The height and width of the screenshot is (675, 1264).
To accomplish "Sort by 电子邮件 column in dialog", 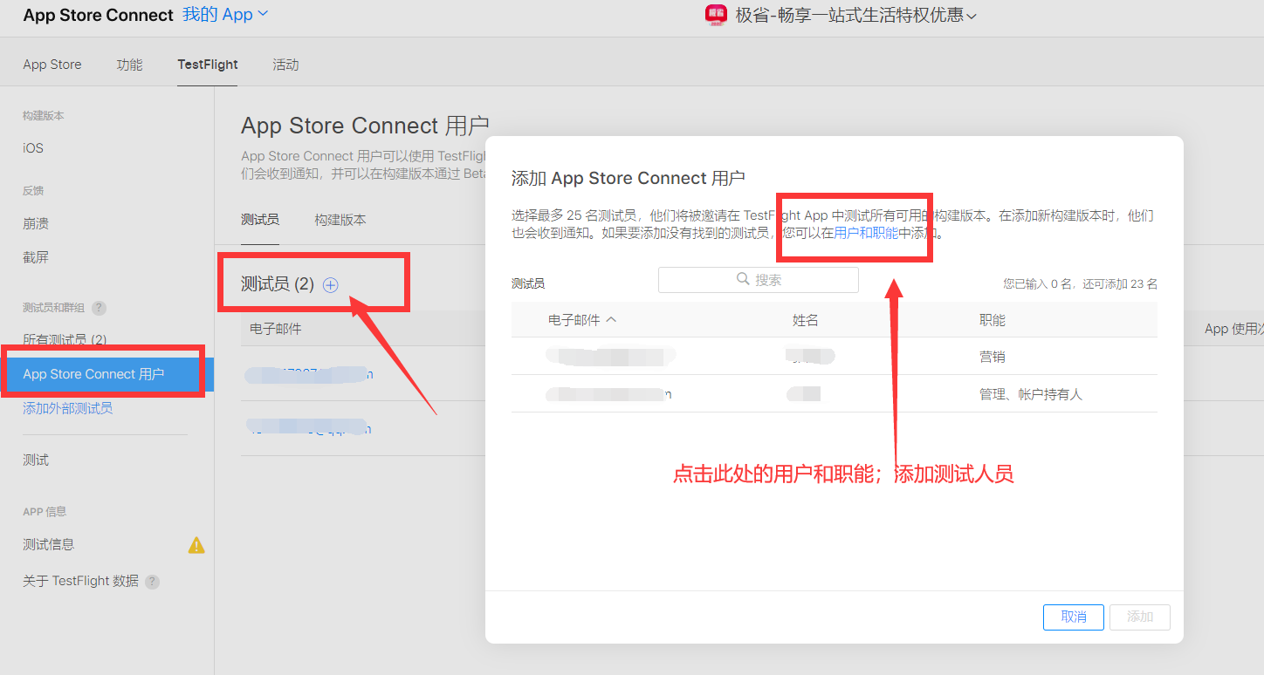I will (582, 320).
